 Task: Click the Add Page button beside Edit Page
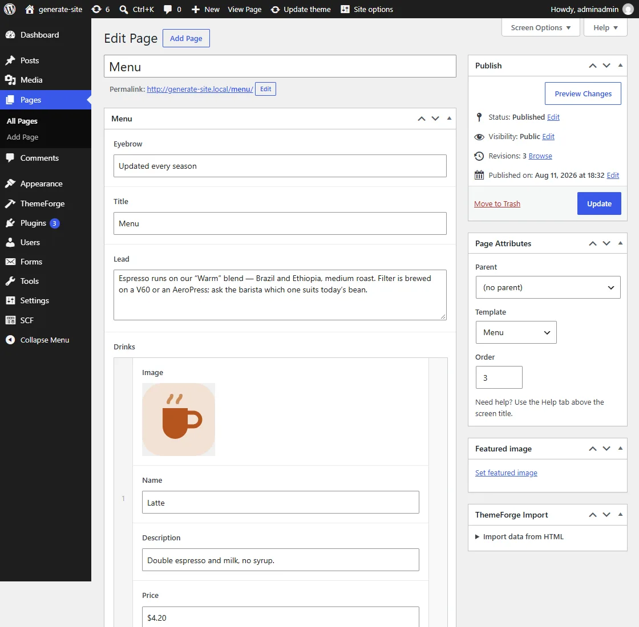tap(186, 38)
